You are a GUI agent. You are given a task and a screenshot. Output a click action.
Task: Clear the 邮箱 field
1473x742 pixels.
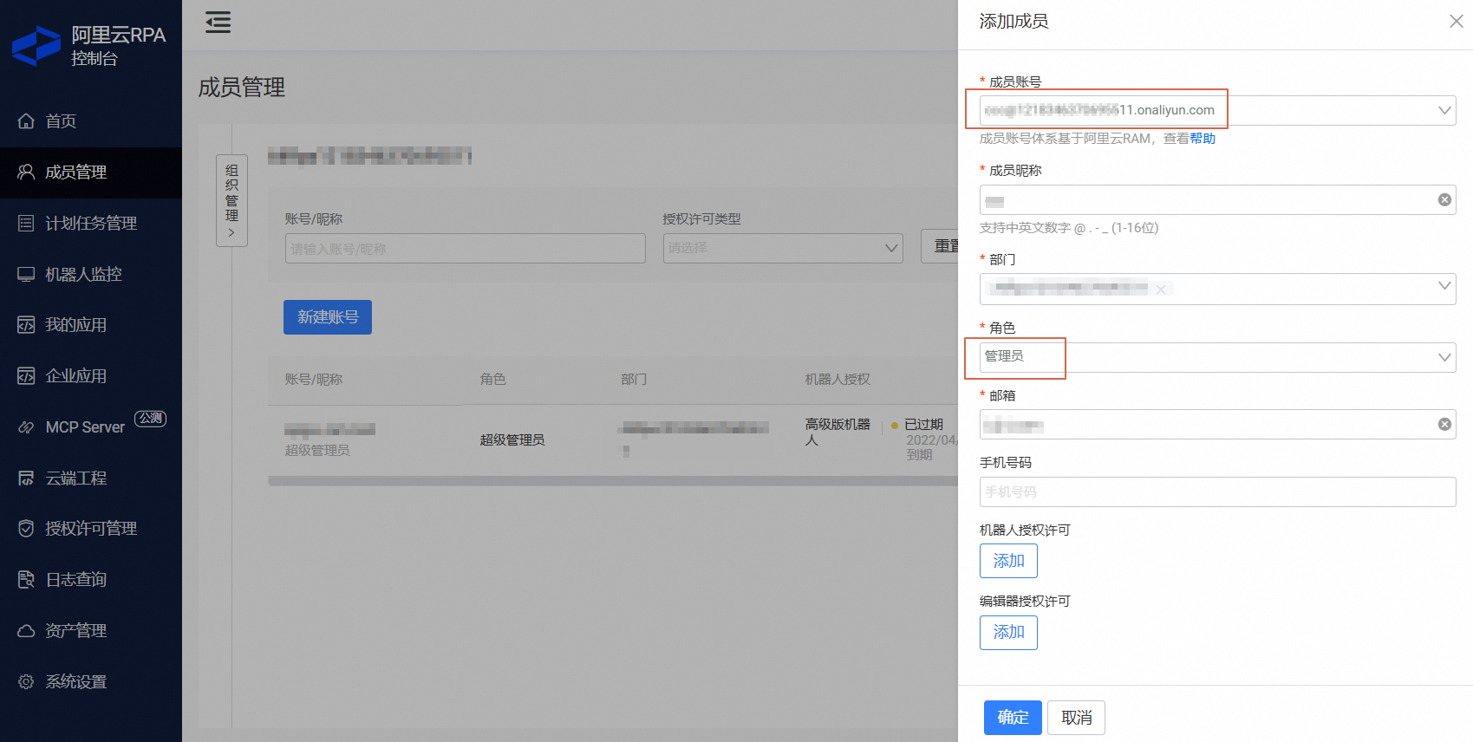pos(1444,424)
